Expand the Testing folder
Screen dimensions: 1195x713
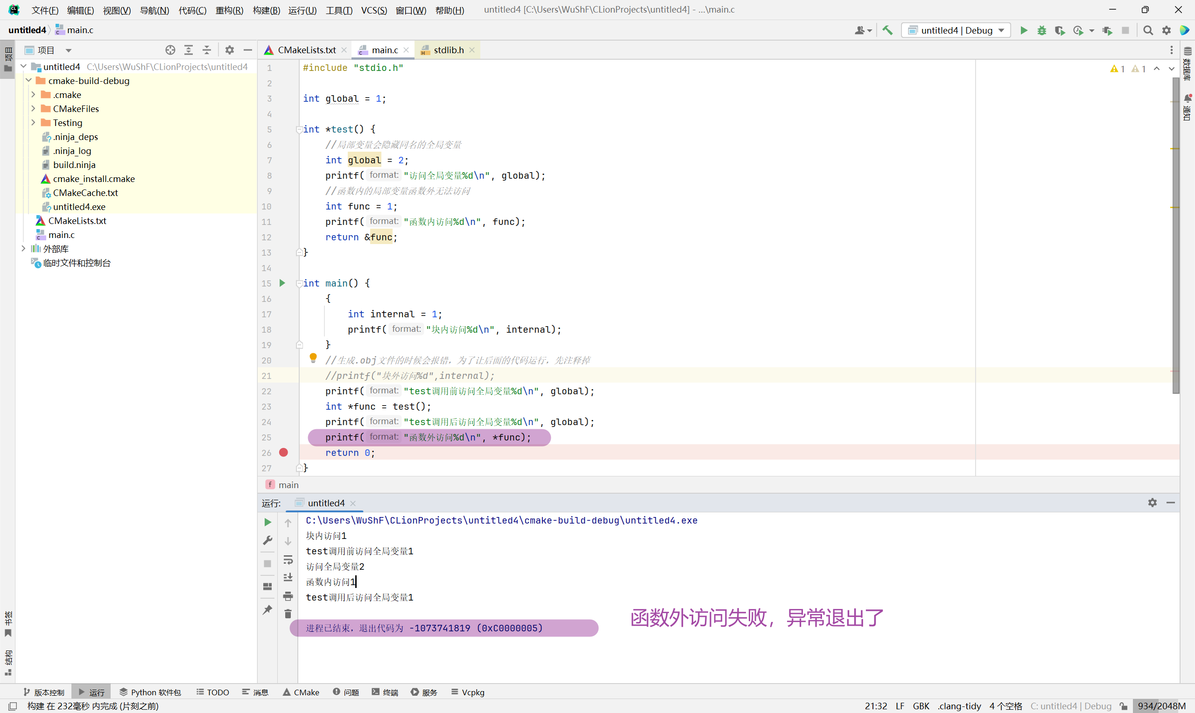coord(33,122)
